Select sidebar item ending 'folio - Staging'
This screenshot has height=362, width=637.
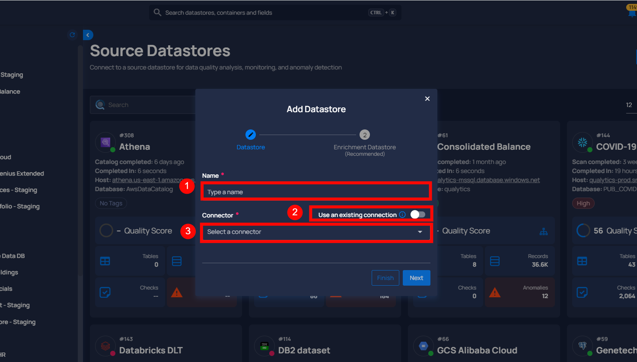20,206
